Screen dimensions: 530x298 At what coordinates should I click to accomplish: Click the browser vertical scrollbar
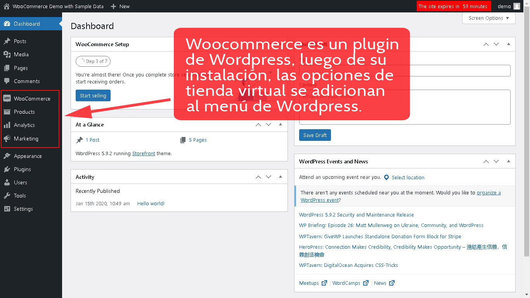tap(527, 136)
